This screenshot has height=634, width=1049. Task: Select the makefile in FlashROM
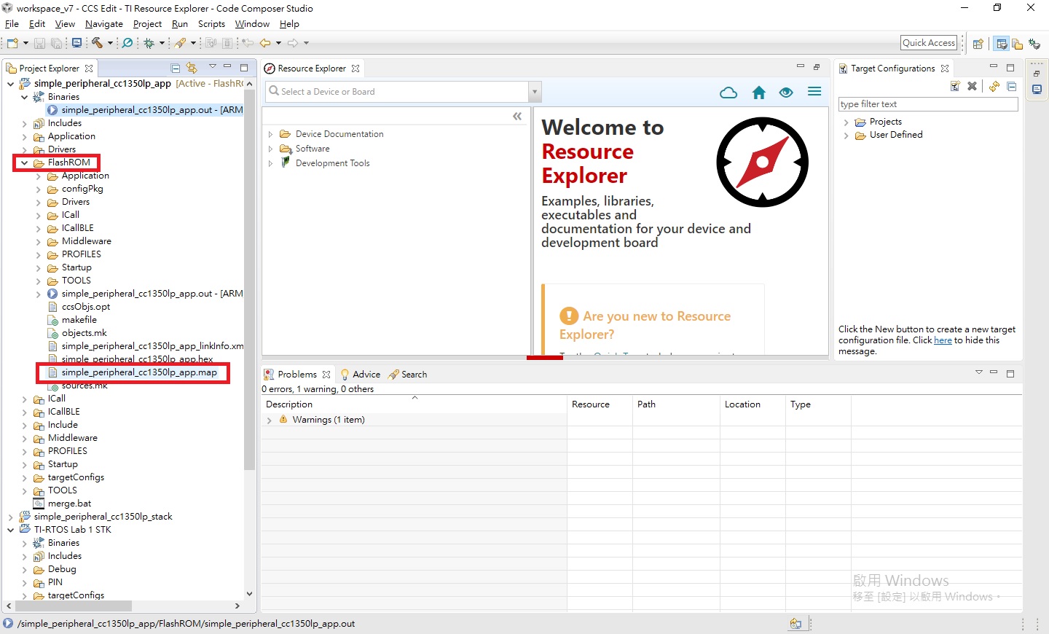tap(79, 320)
